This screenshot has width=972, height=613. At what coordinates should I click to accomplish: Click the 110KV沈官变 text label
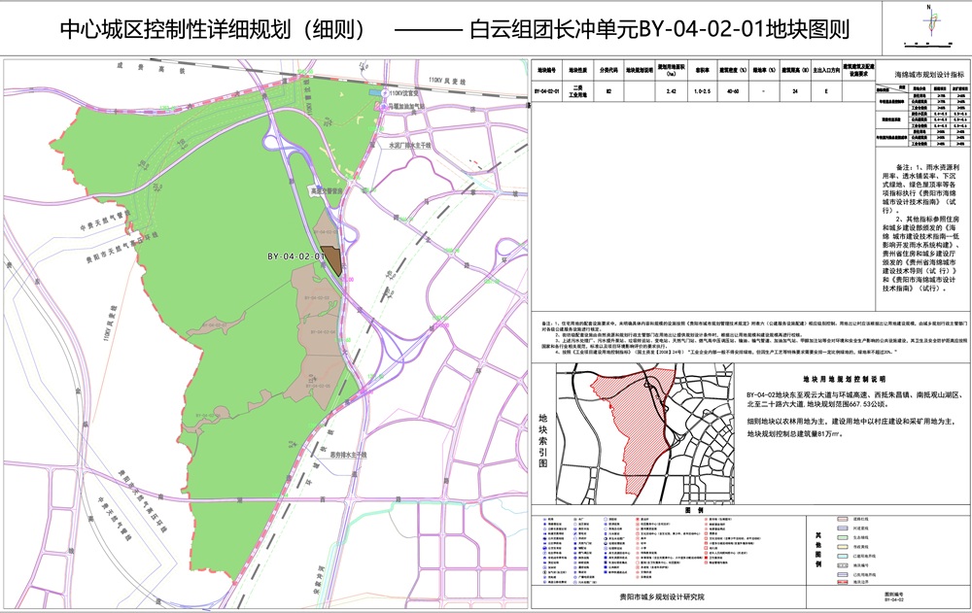[x=403, y=93]
